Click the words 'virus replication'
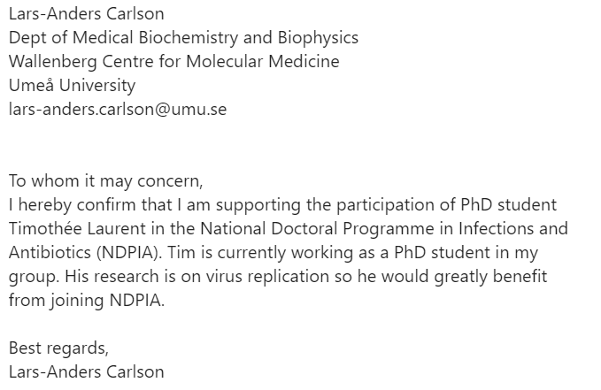Screen dimensions: 601x390 [267, 277]
